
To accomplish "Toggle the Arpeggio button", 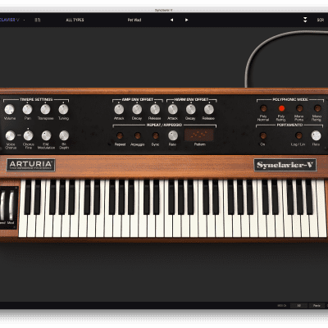I will [138, 135].
